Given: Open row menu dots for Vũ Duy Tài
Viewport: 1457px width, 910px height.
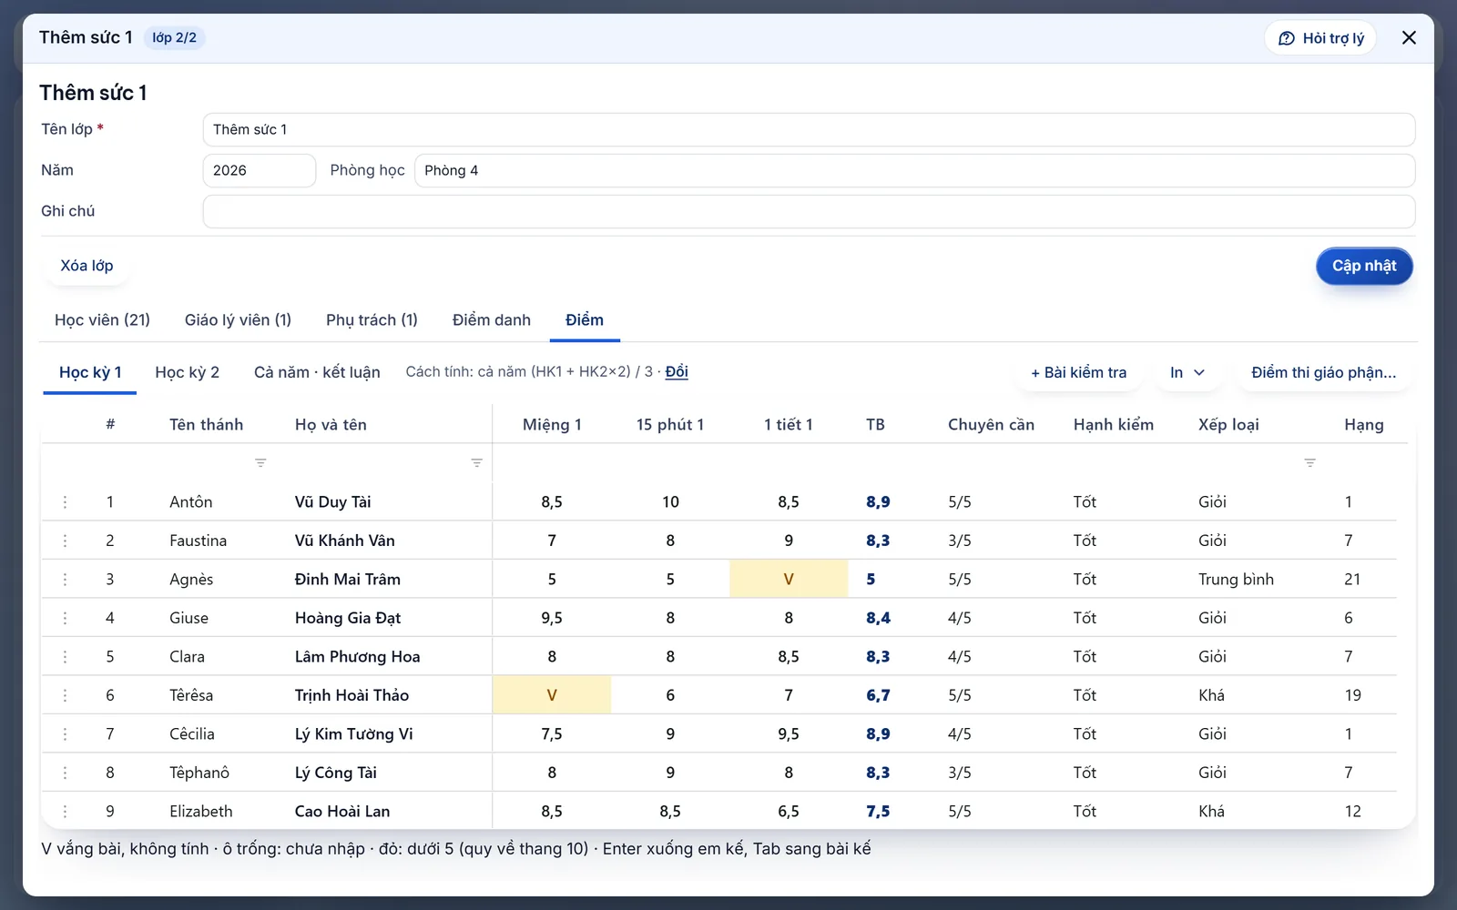Looking at the screenshot, I should click(65, 502).
